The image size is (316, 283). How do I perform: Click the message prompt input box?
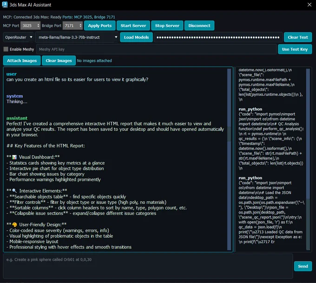[x=148, y=266]
